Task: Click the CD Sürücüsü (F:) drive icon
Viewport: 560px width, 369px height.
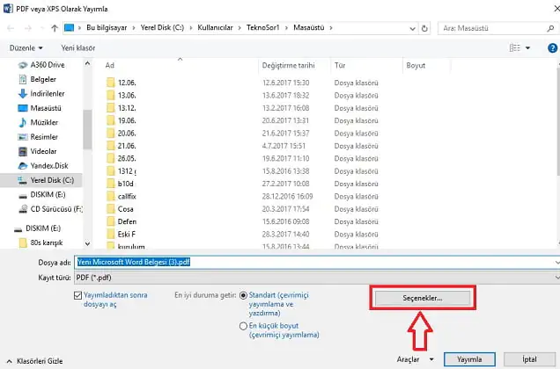Action: click(22, 209)
